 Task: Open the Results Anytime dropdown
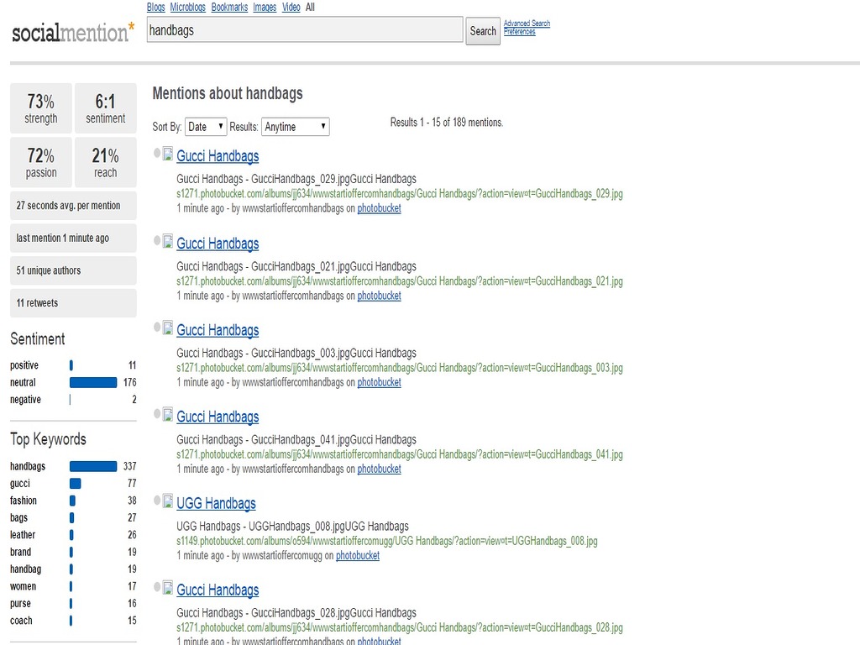click(295, 127)
